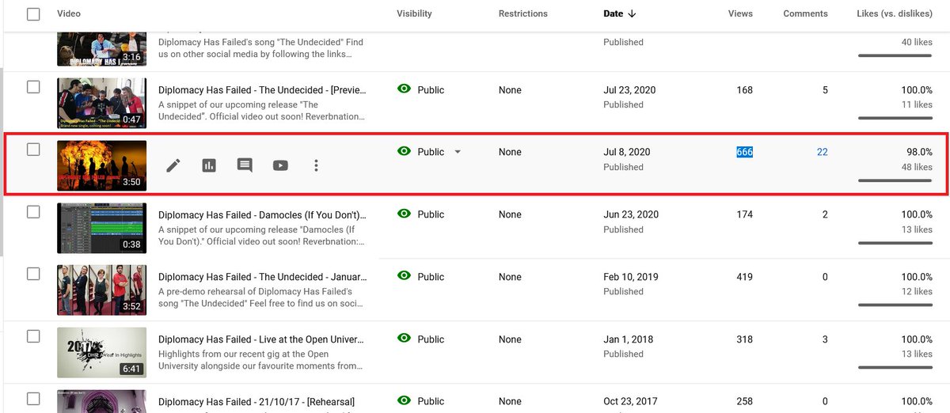Sort by the Date column header
This screenshot has width=950, height=413.
613,13
